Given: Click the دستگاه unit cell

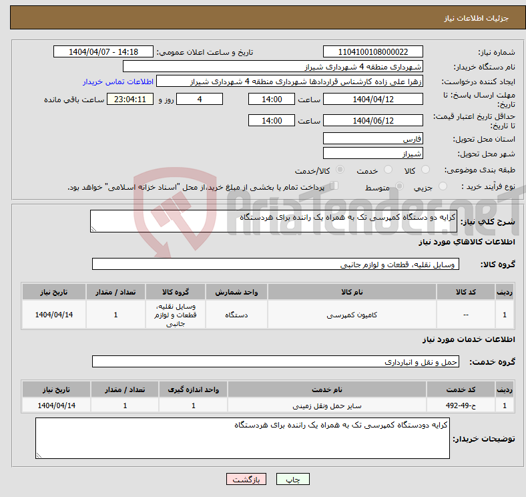Looking at the screenshot, I should [236, 315].
